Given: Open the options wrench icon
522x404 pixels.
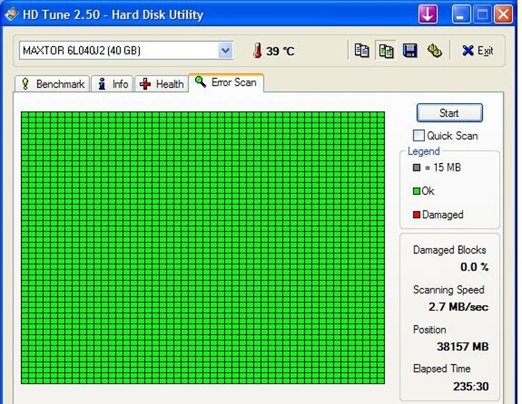Looking at the screenshot, I should point(434,50).
